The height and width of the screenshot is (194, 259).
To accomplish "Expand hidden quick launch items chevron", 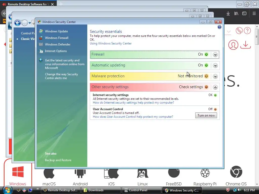I will (38, 189).
